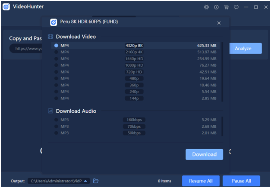The image size is (271, 188).
Task: Click the 5.29 MB audio size
Action: pyautogui.click(x=209, y=120)
